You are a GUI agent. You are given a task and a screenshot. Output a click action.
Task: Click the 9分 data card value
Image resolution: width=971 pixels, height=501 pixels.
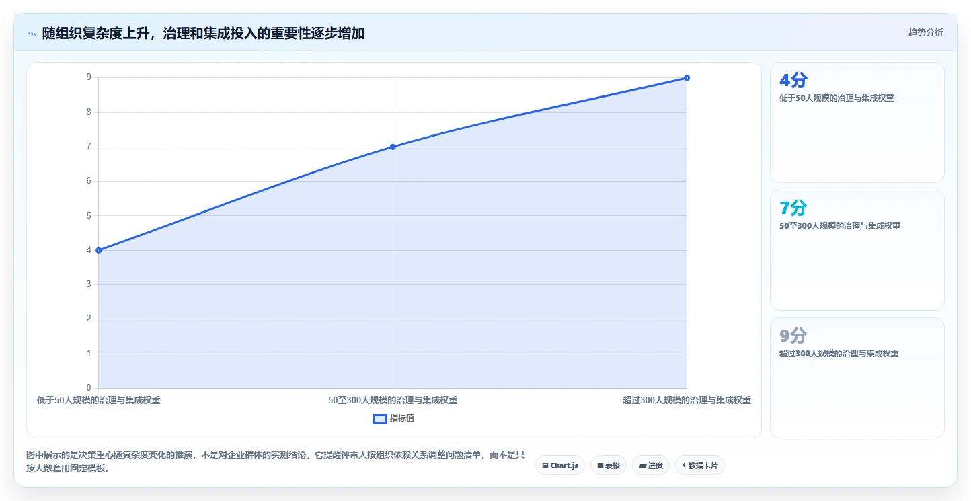(x=793, y=336)
